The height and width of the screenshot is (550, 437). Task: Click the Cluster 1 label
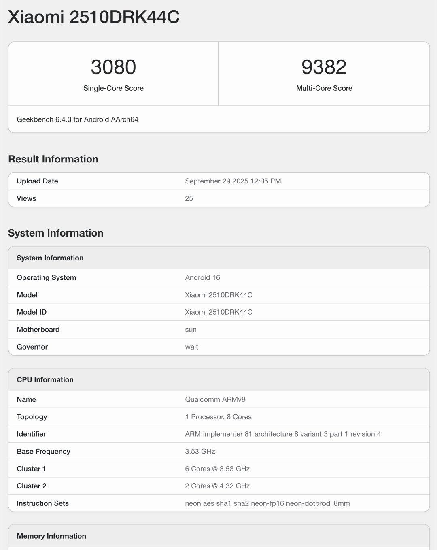pos(31,469)
